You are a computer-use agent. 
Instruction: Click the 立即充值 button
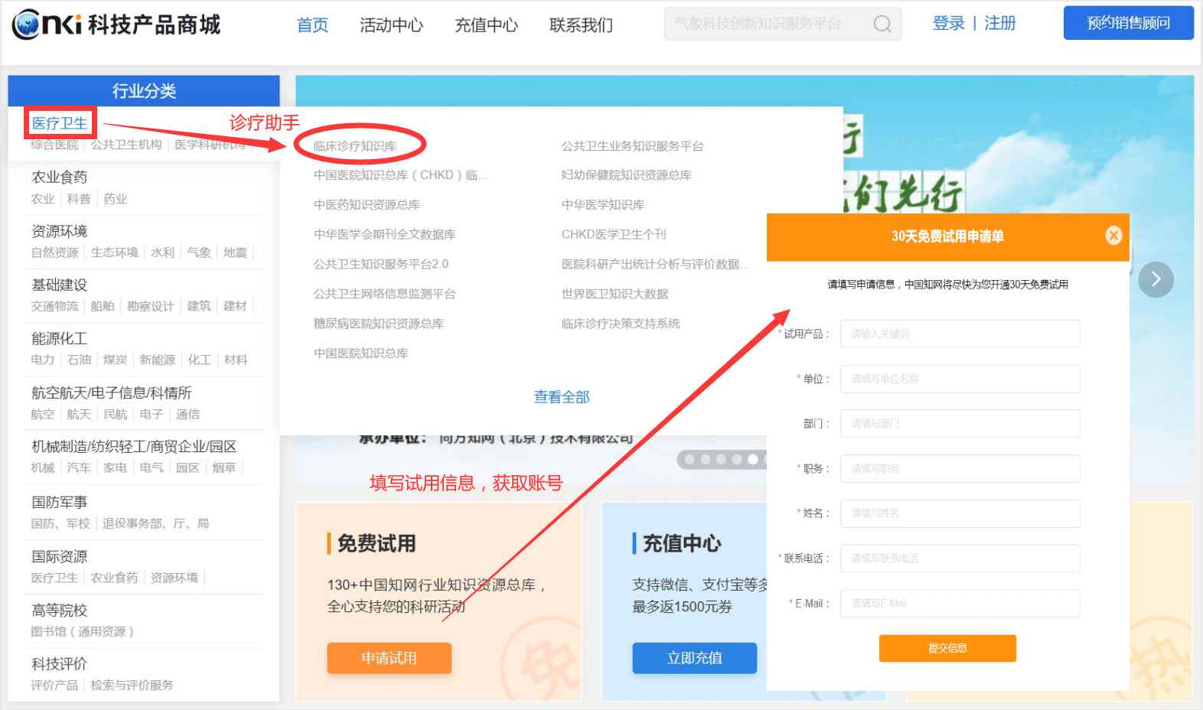point(694,658)
